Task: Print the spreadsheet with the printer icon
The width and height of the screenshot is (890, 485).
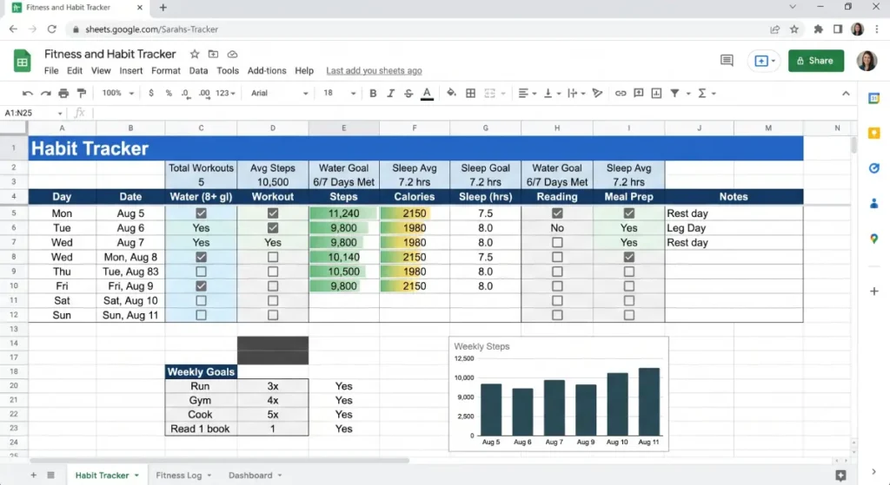Action: pos(63,94)
